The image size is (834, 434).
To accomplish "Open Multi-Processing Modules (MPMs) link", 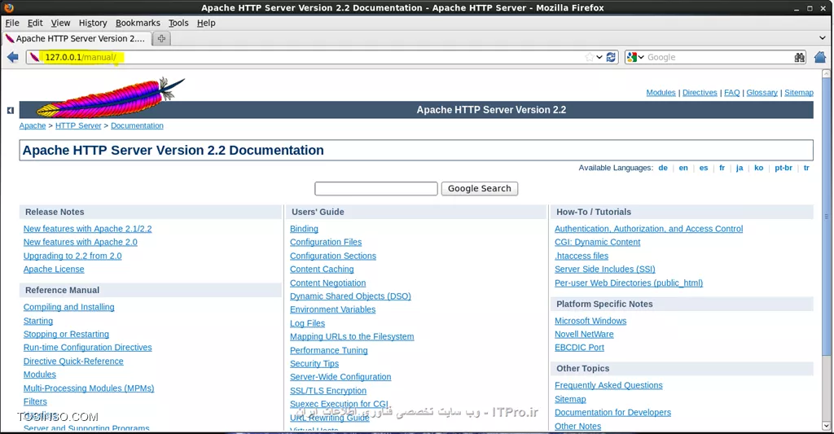I will click(89, 388).
